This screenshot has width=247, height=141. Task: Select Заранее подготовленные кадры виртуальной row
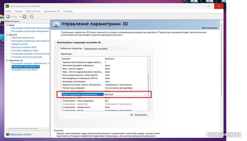click(104, 62)
